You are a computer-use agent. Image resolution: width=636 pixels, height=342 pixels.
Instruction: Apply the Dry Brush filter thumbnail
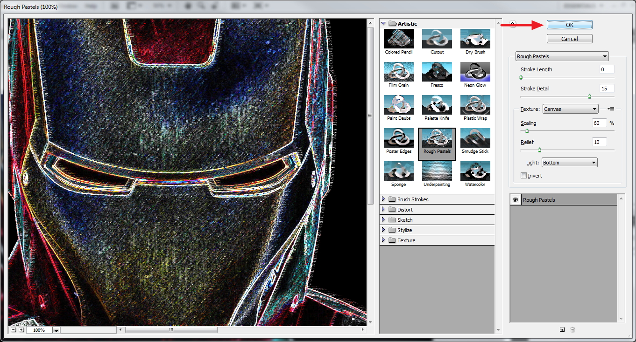pyautogui.click(x=475, y=39)
